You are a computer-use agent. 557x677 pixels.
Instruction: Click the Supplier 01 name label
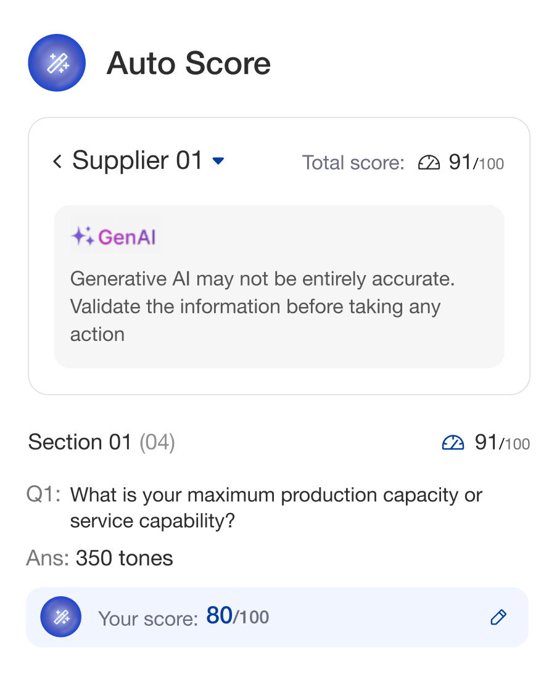click(x=137, y=161)
